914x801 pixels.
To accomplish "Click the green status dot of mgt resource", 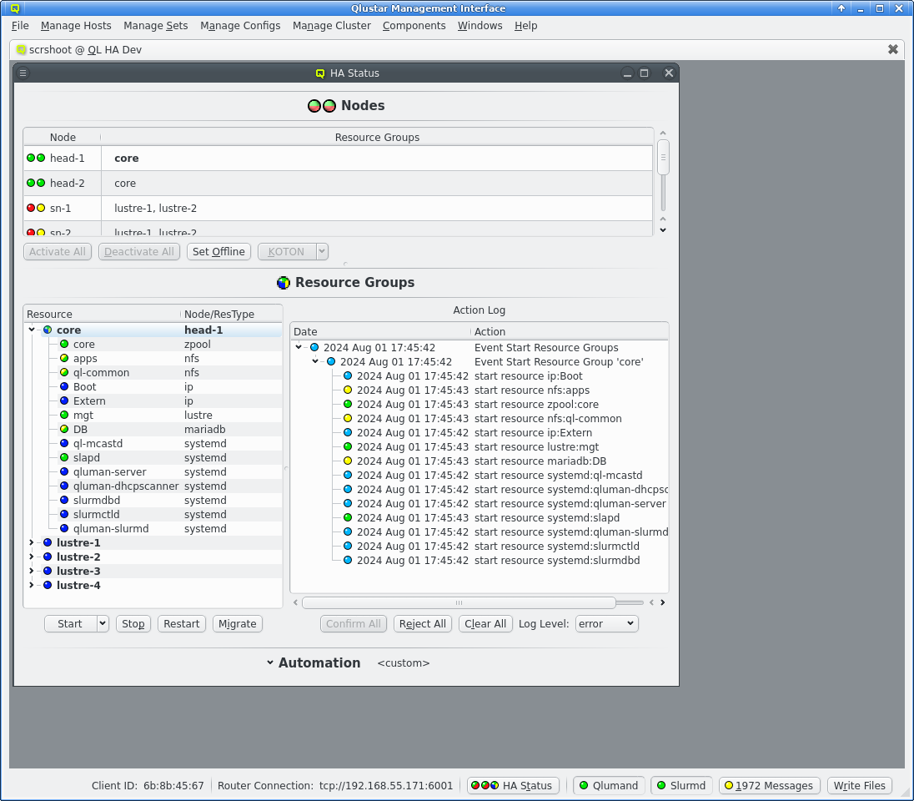I will (64, 415).
